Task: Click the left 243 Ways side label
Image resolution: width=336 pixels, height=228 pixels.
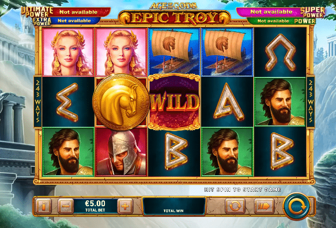Action: (38, 102)
